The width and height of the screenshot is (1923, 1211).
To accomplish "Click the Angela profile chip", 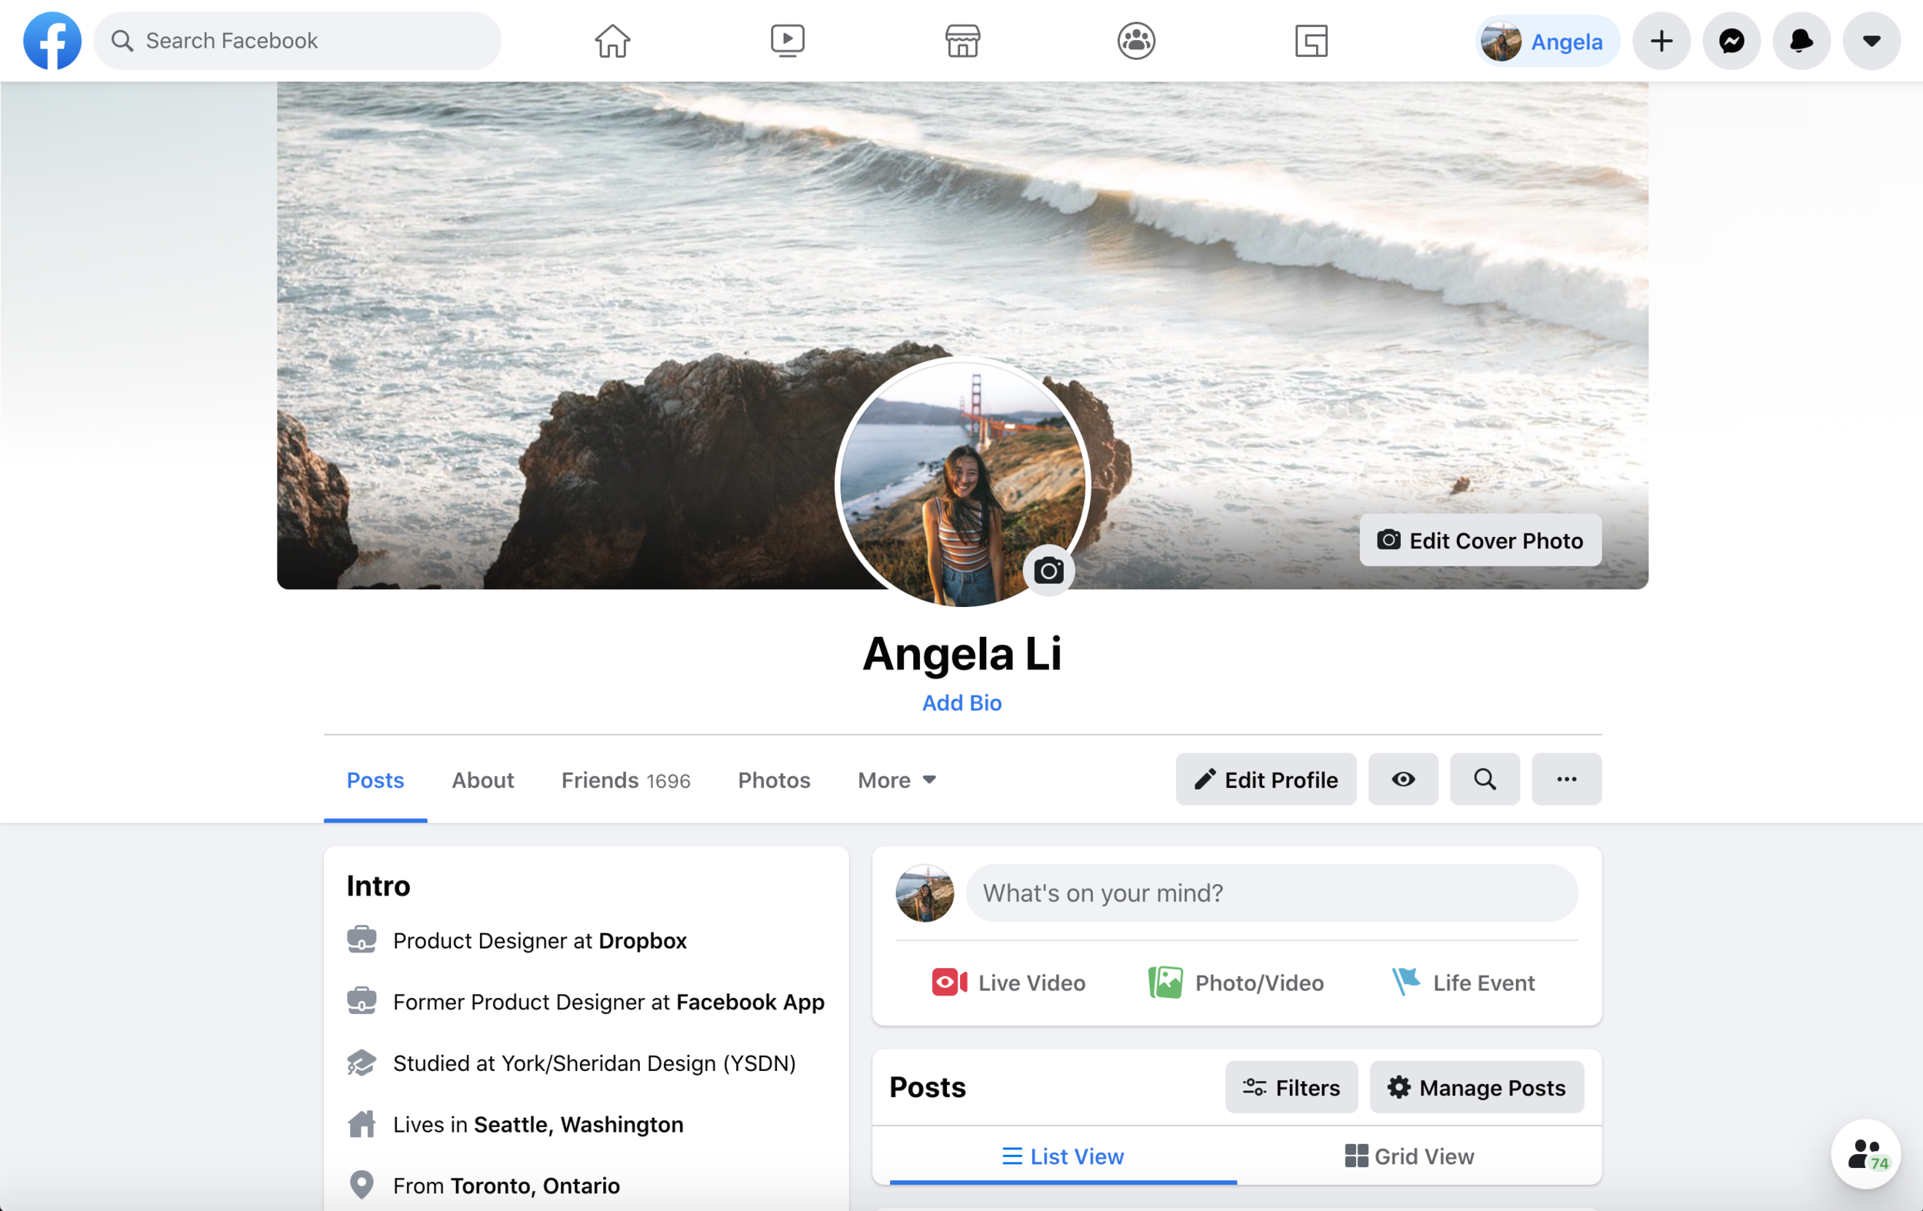I will tap(1546, 41).
